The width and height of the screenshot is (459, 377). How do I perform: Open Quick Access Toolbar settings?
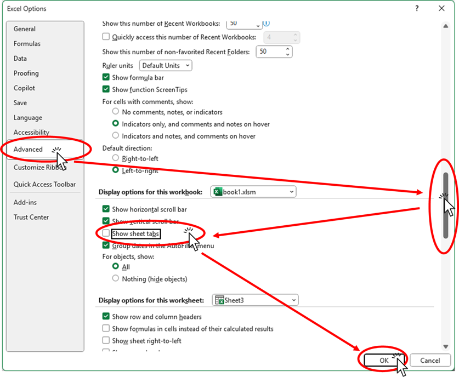[x=44, y=184]
